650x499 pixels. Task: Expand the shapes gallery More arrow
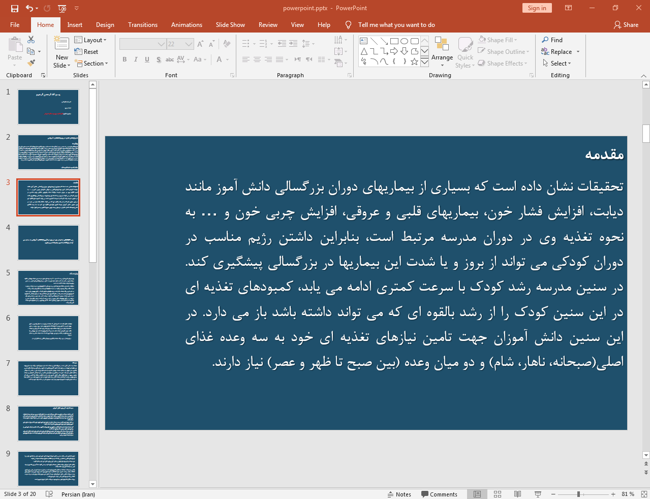click(424, 63)
